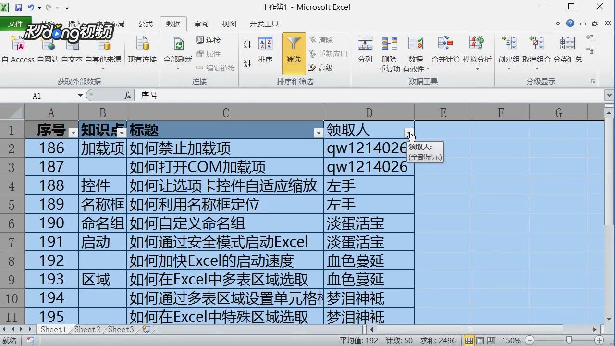Open the 知识点 column filter dropdown
The image size is (615, 346).
(122, 133)
